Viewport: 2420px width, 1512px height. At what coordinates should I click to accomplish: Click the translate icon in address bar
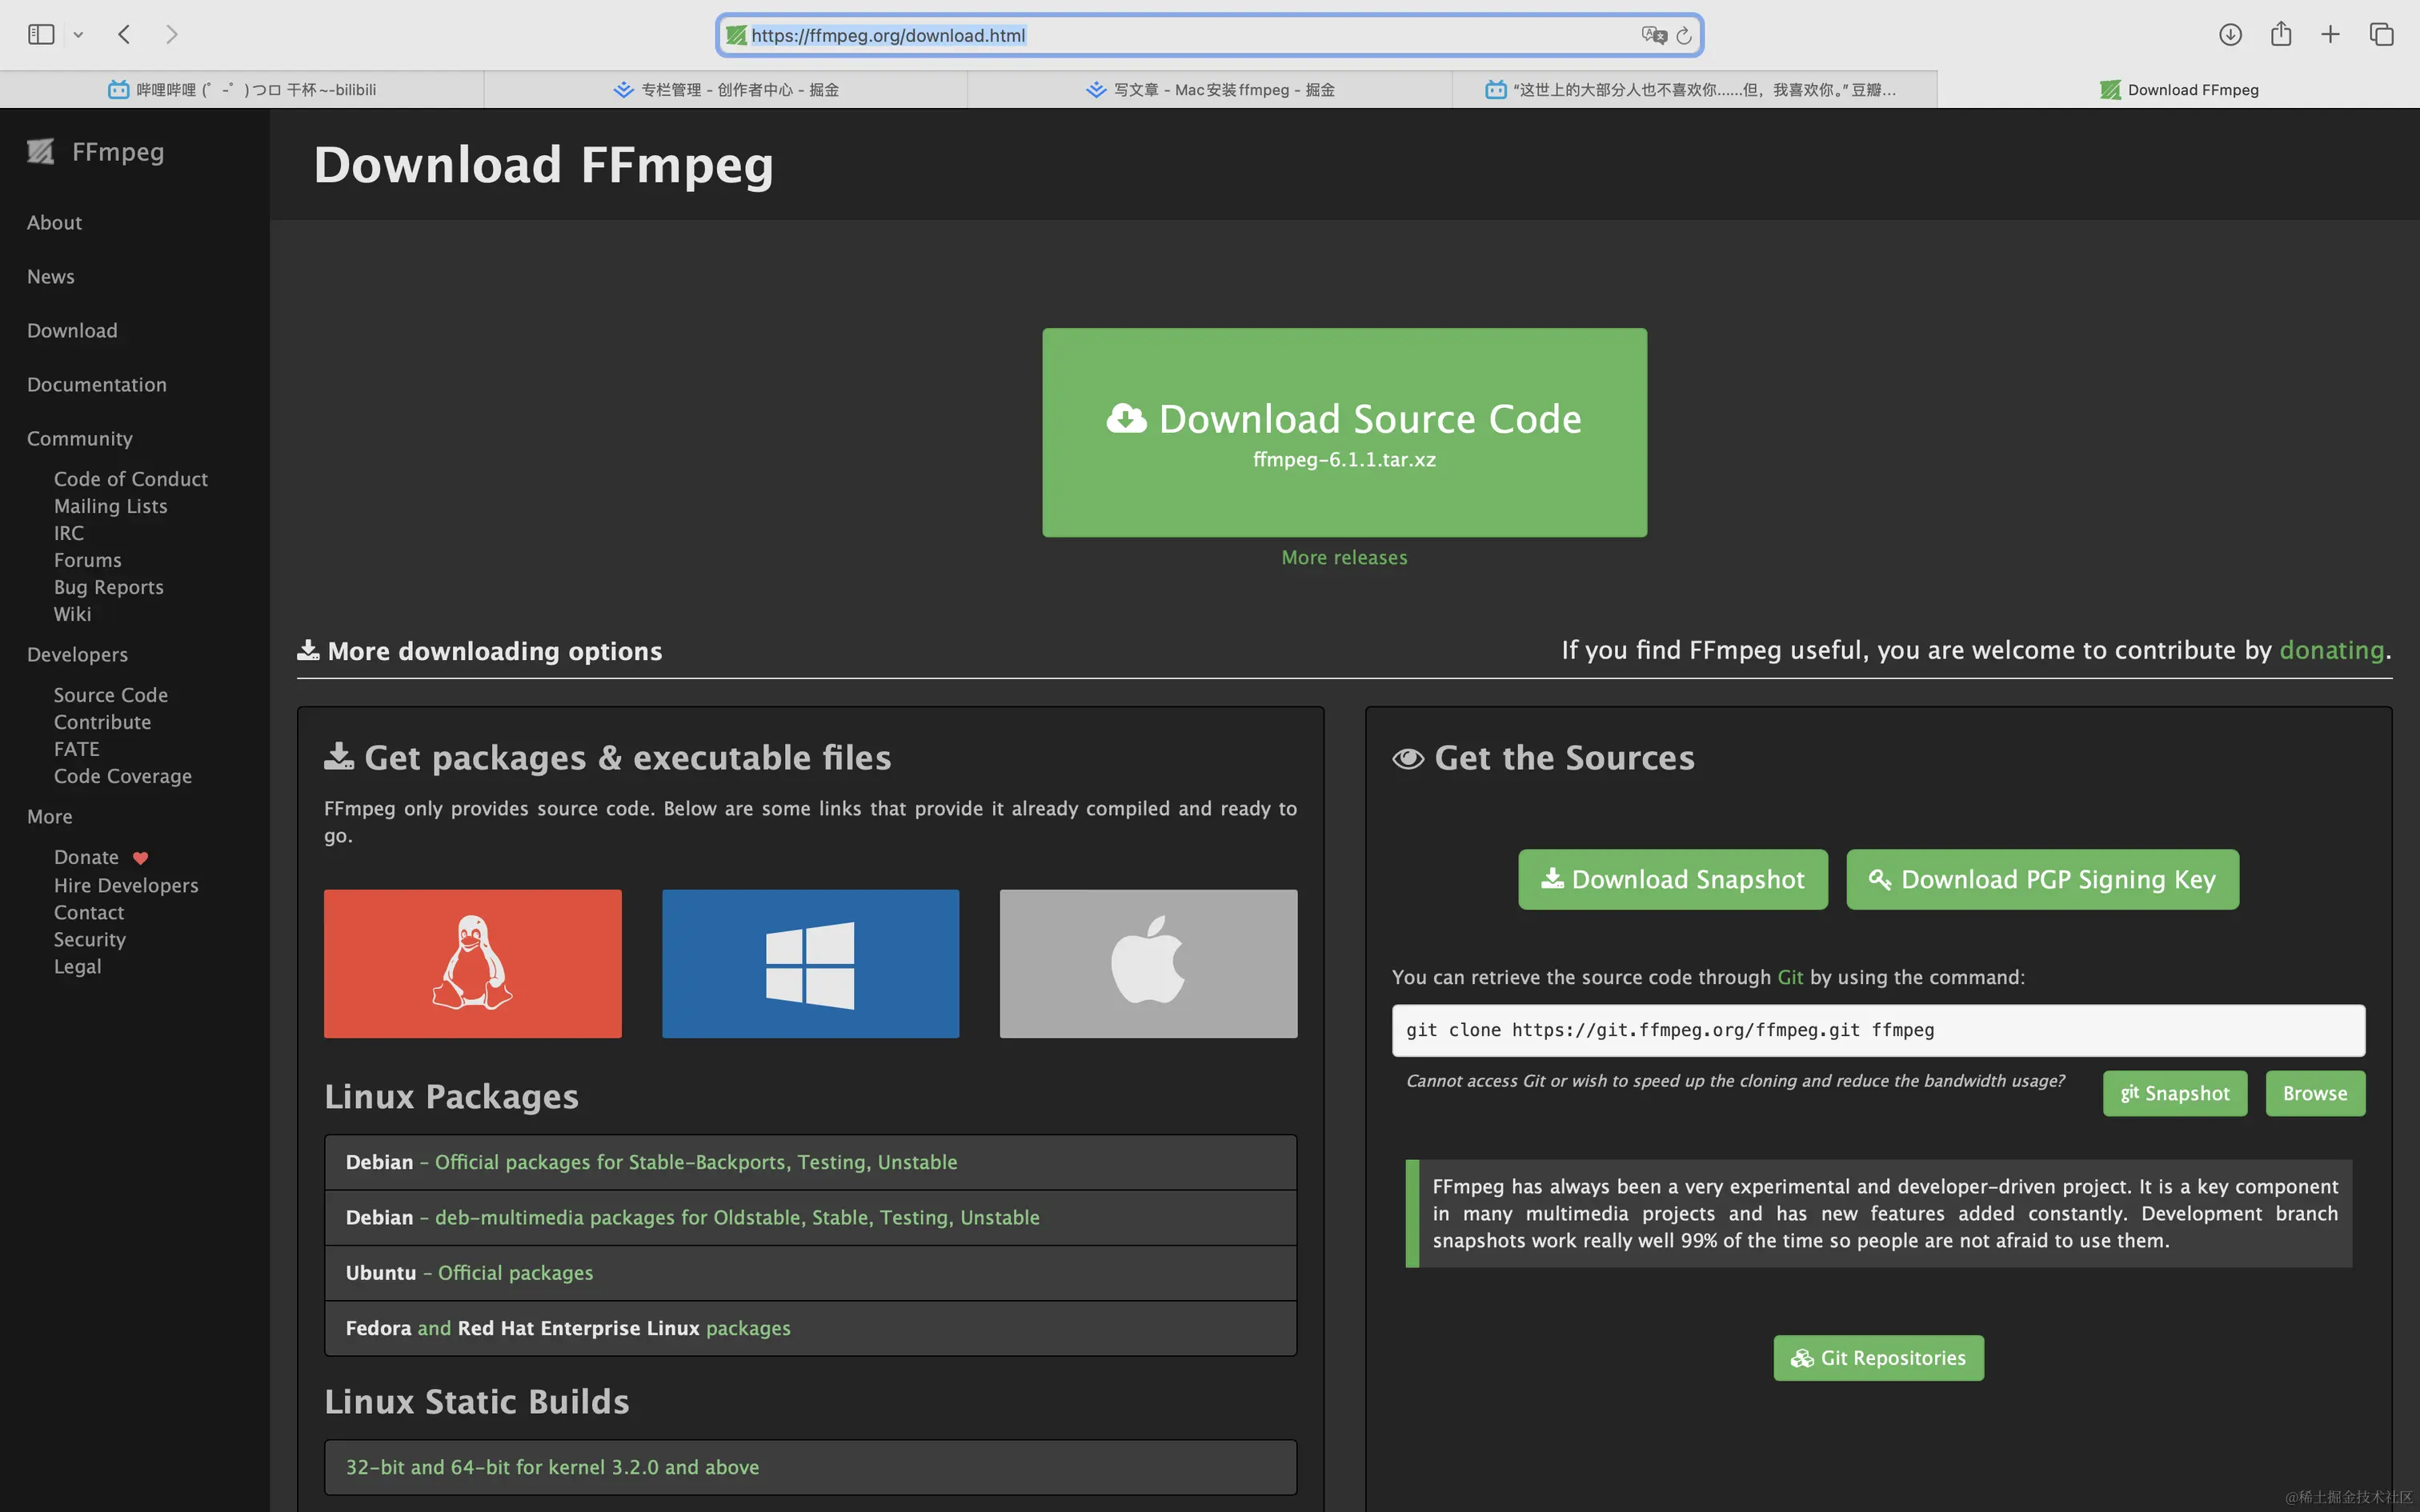pyautogui.click(x=1653, y=36)
